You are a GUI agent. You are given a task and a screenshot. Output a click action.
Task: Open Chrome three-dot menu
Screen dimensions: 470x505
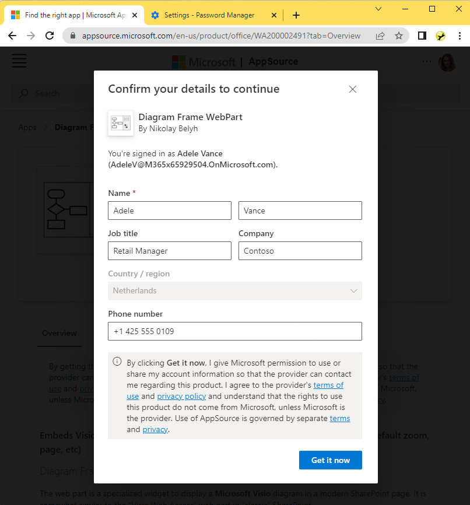click(460, 36)
